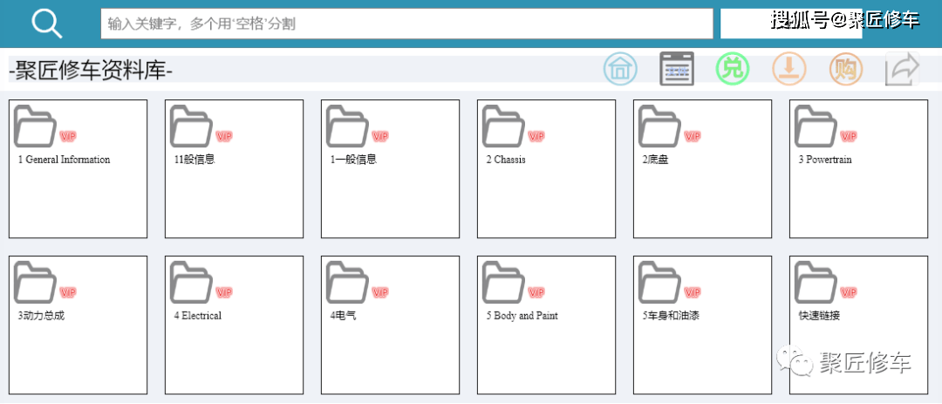Click VIP badge on 5 Body and Paint
942x404 pixels.
pos(536,293)
